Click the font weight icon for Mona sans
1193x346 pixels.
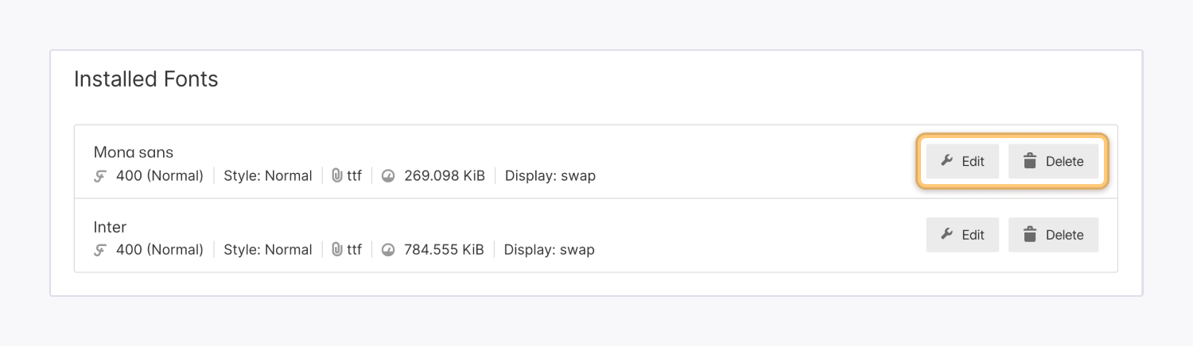tap(100, 176)
